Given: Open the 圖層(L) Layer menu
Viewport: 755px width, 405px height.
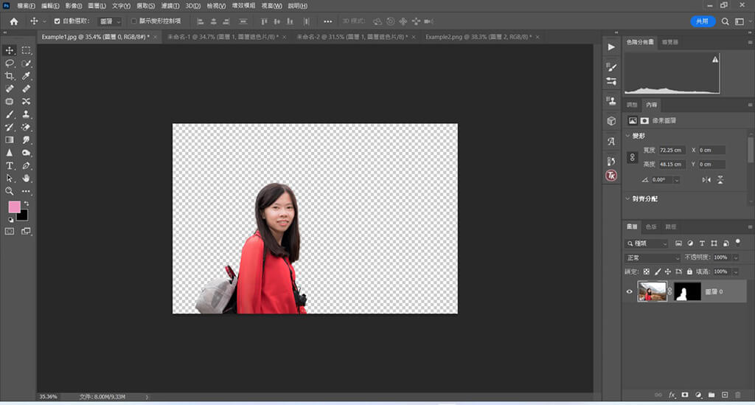Looking at the screenshot, I should point(97,6).
